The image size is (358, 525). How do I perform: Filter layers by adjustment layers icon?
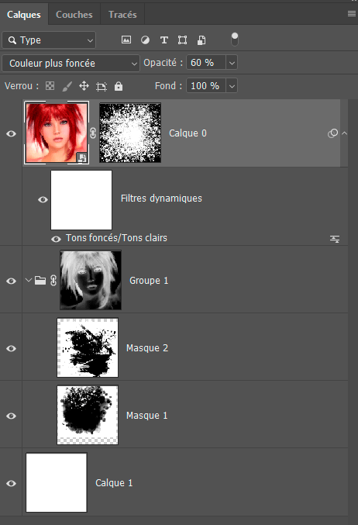[x=145, y=40]
